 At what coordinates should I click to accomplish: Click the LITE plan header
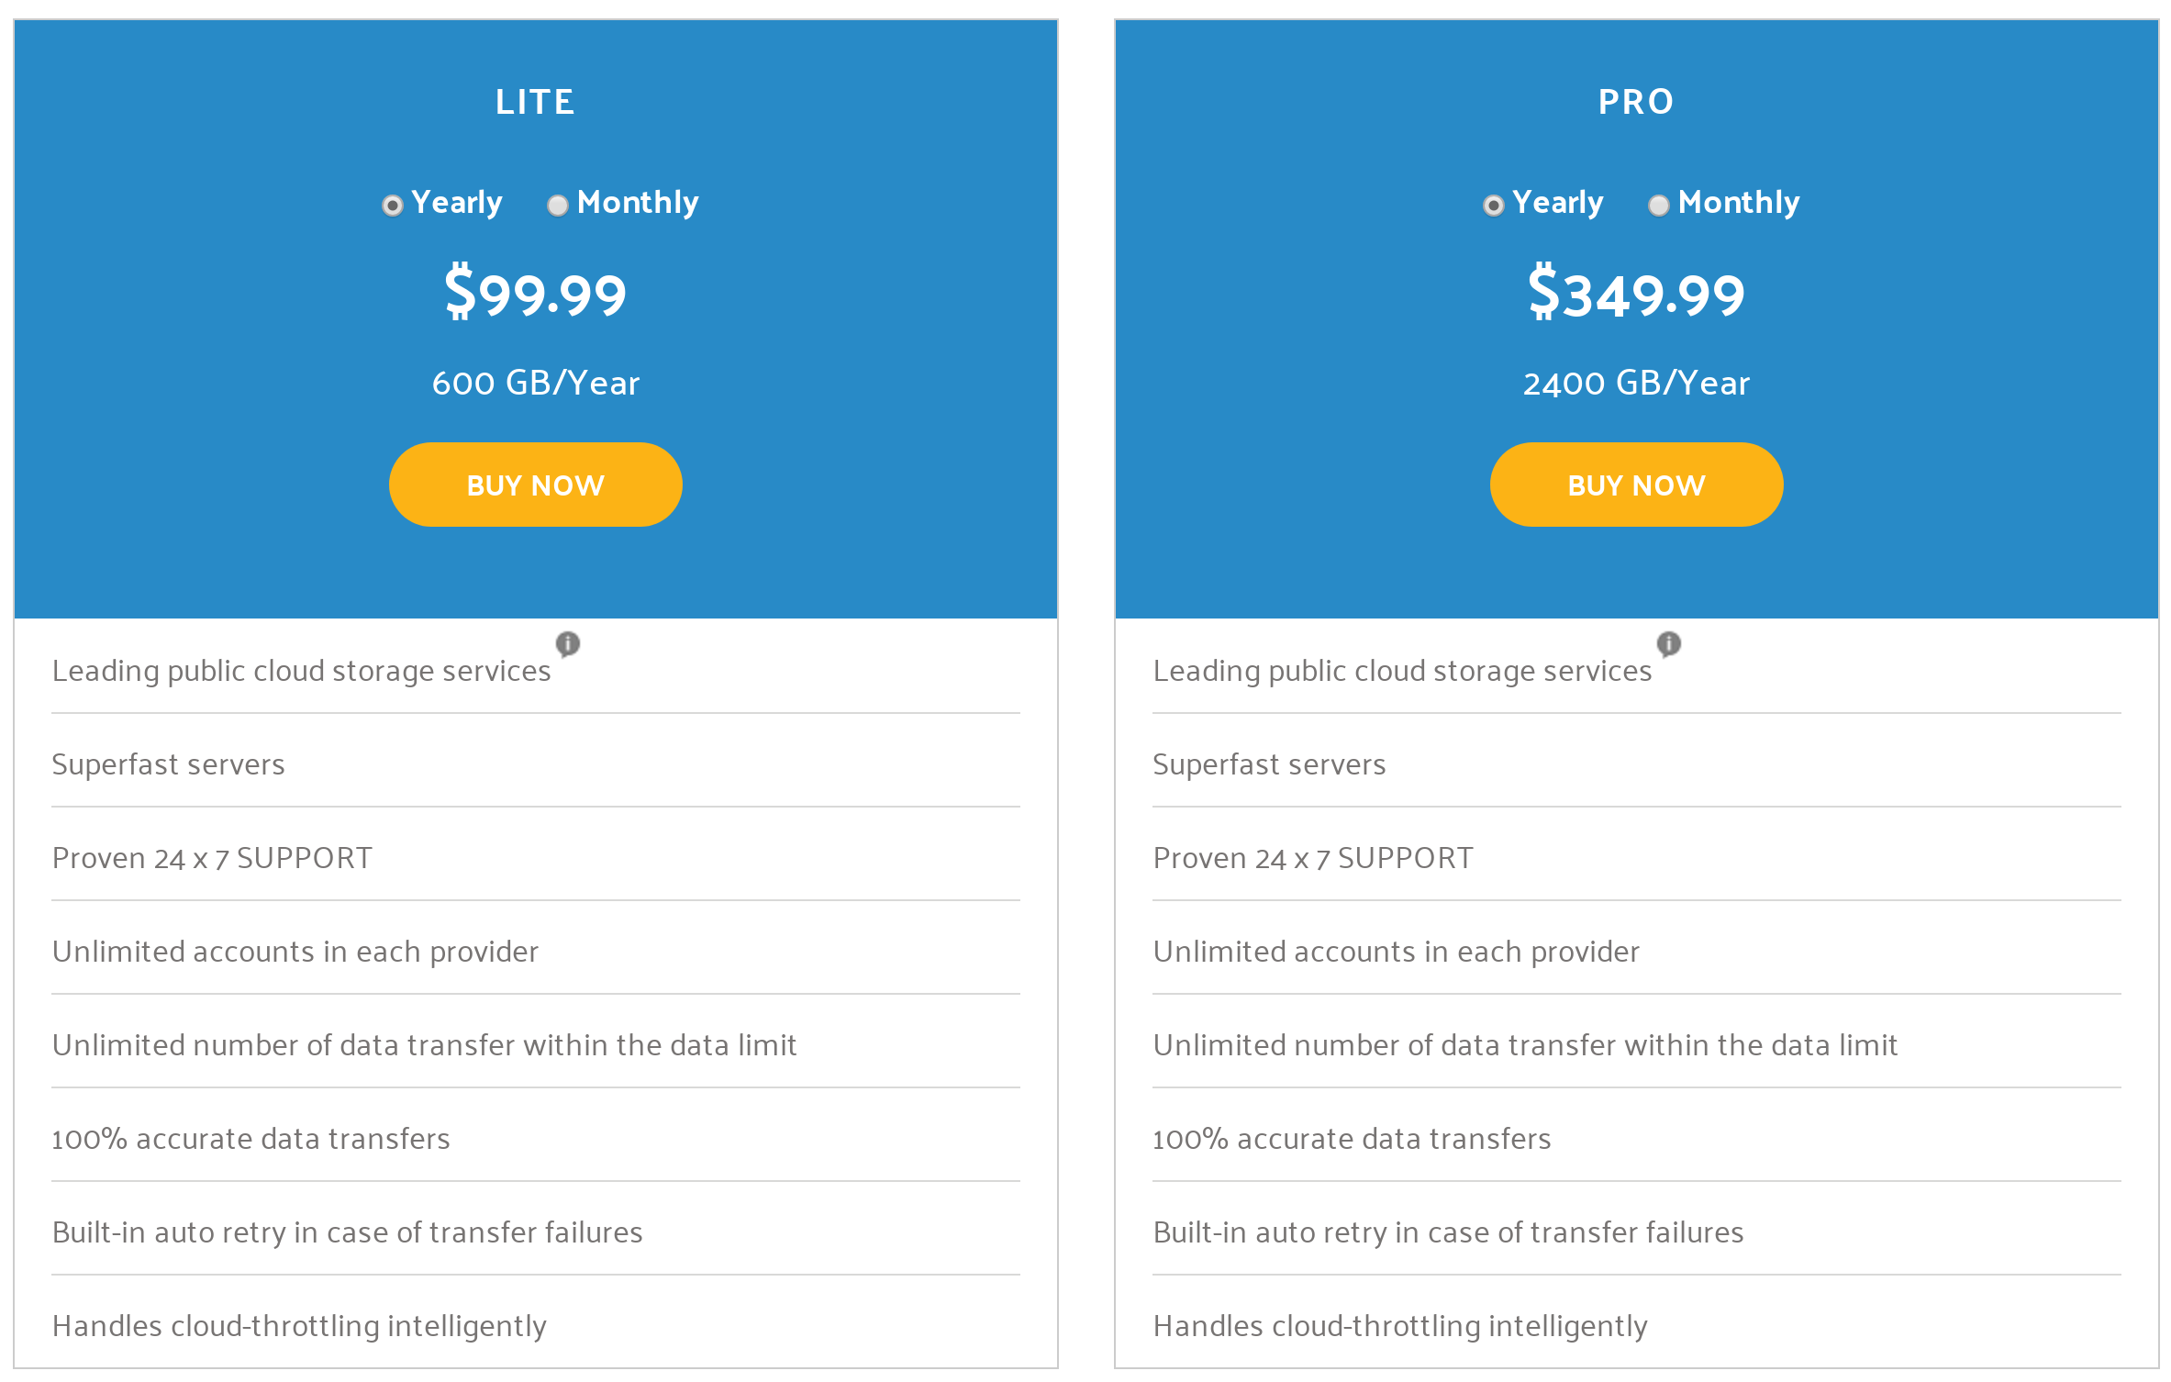[535, 101]
